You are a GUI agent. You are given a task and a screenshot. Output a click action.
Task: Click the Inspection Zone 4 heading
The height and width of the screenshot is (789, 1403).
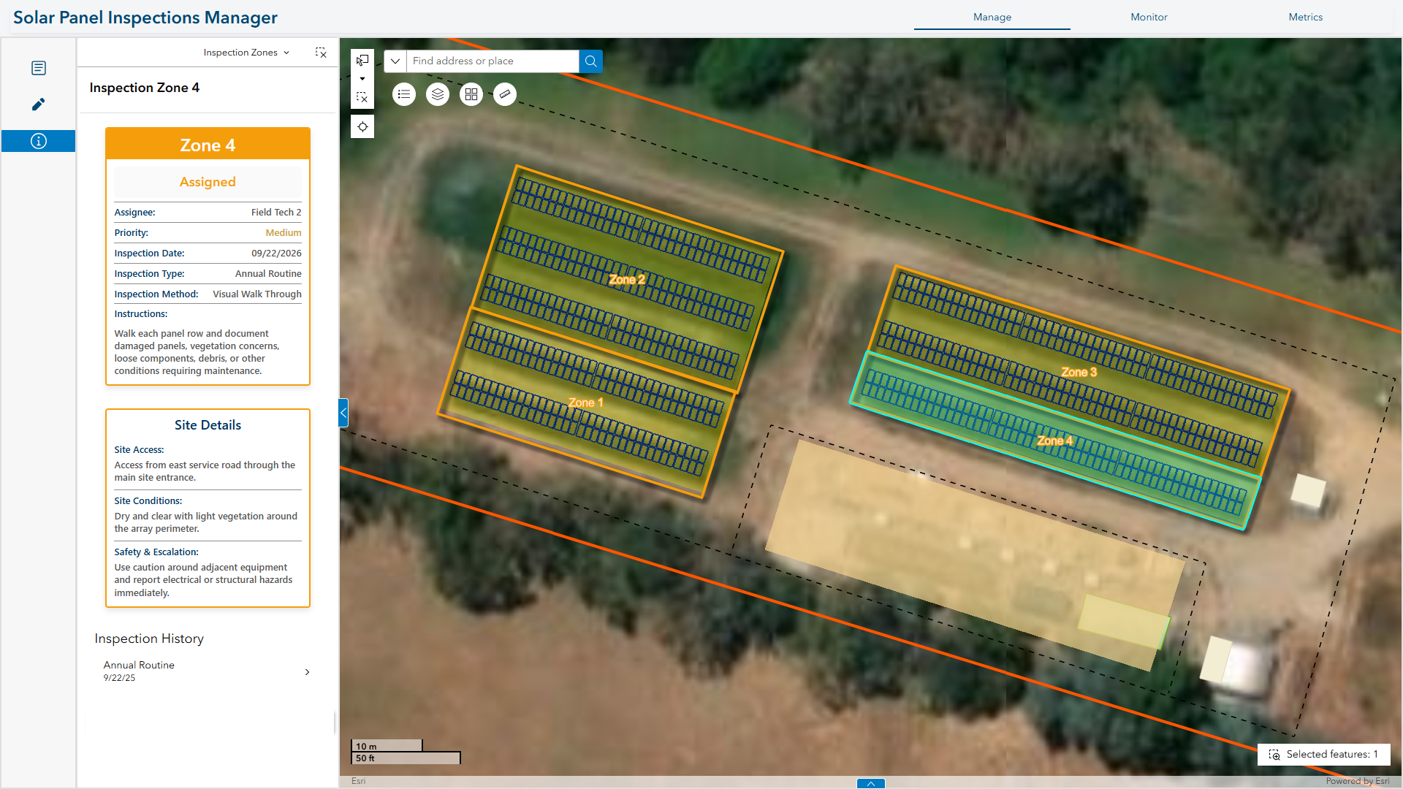[145, 88]
